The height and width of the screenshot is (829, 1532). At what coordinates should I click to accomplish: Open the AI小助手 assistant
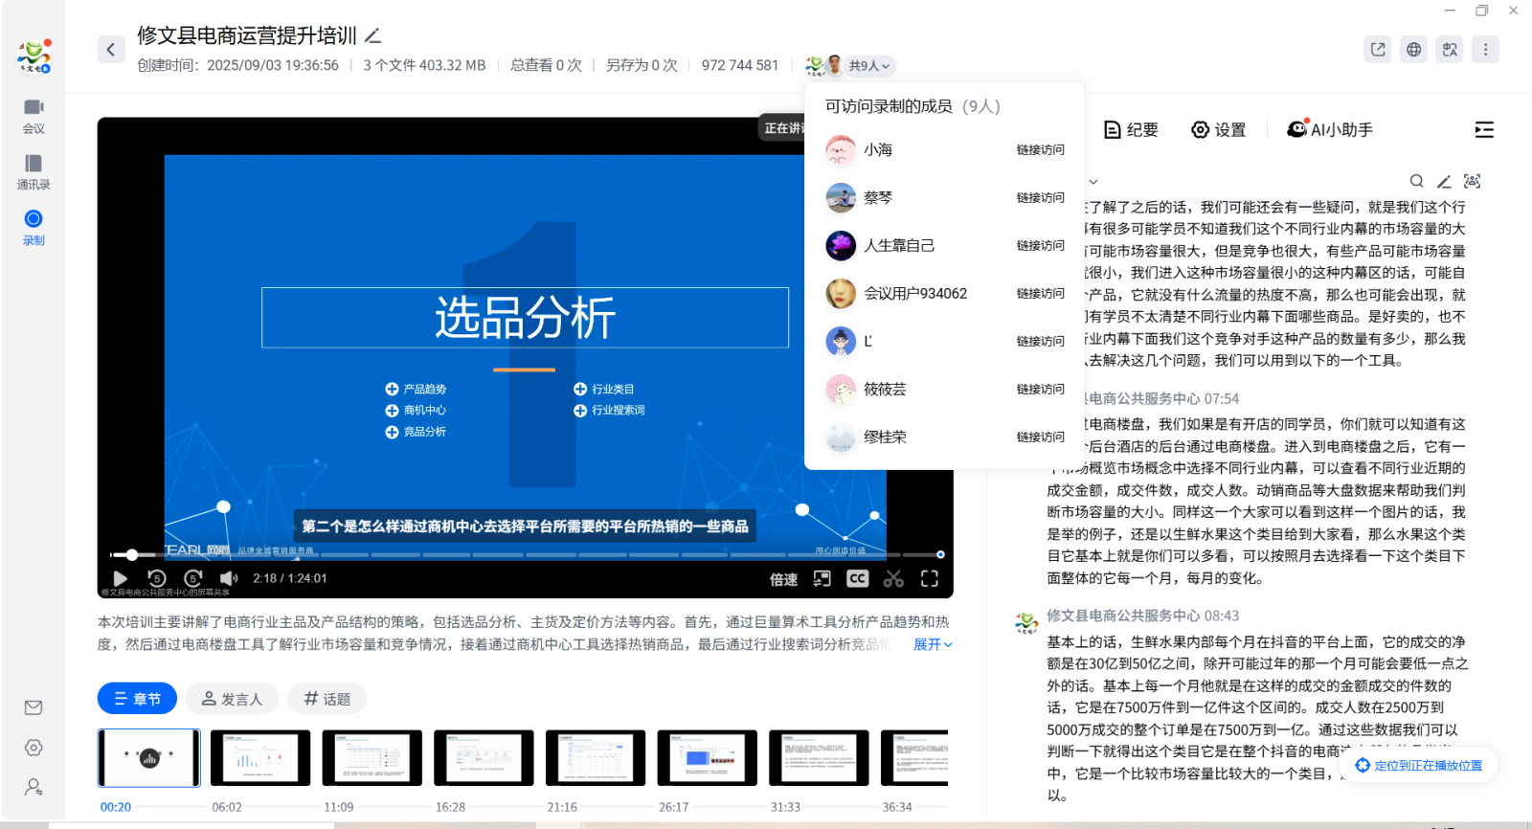click(x=1329, y=129)
